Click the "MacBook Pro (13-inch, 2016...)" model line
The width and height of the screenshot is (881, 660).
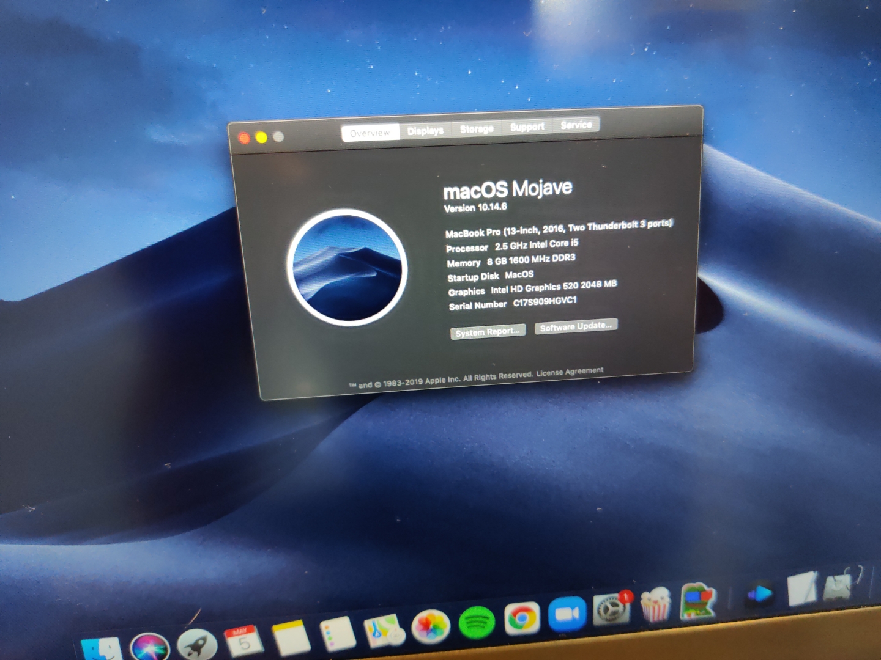559,228
